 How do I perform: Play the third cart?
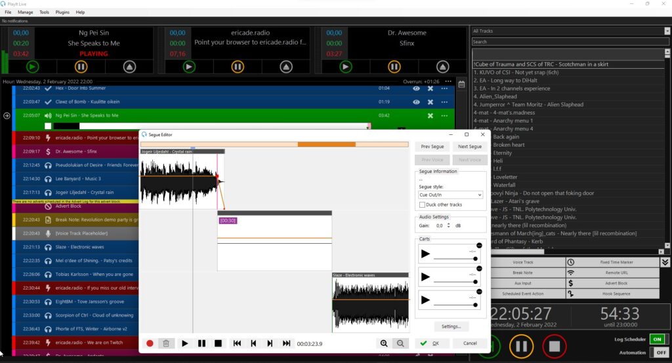pos(425,300)
